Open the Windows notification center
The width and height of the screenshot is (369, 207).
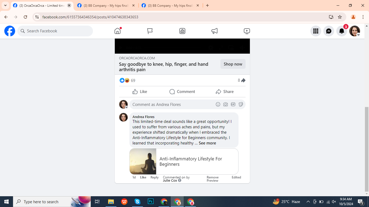click(361, 202)
